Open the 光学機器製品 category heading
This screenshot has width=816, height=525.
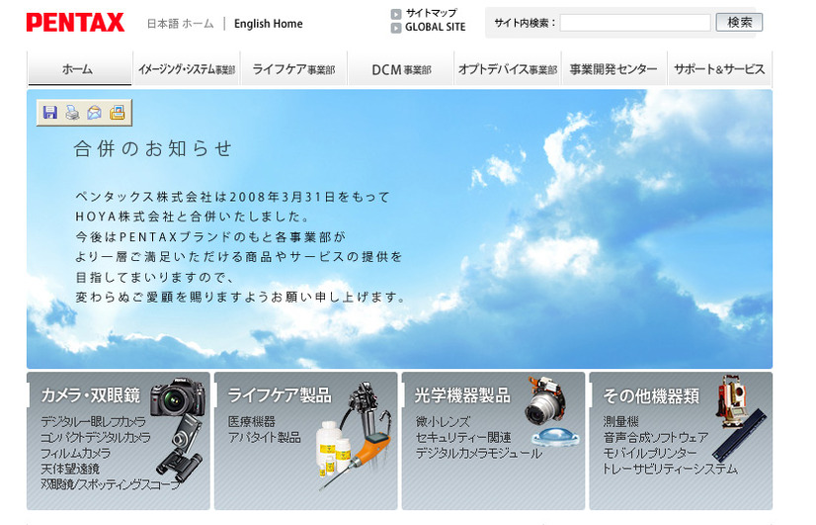tap(462, 395)
